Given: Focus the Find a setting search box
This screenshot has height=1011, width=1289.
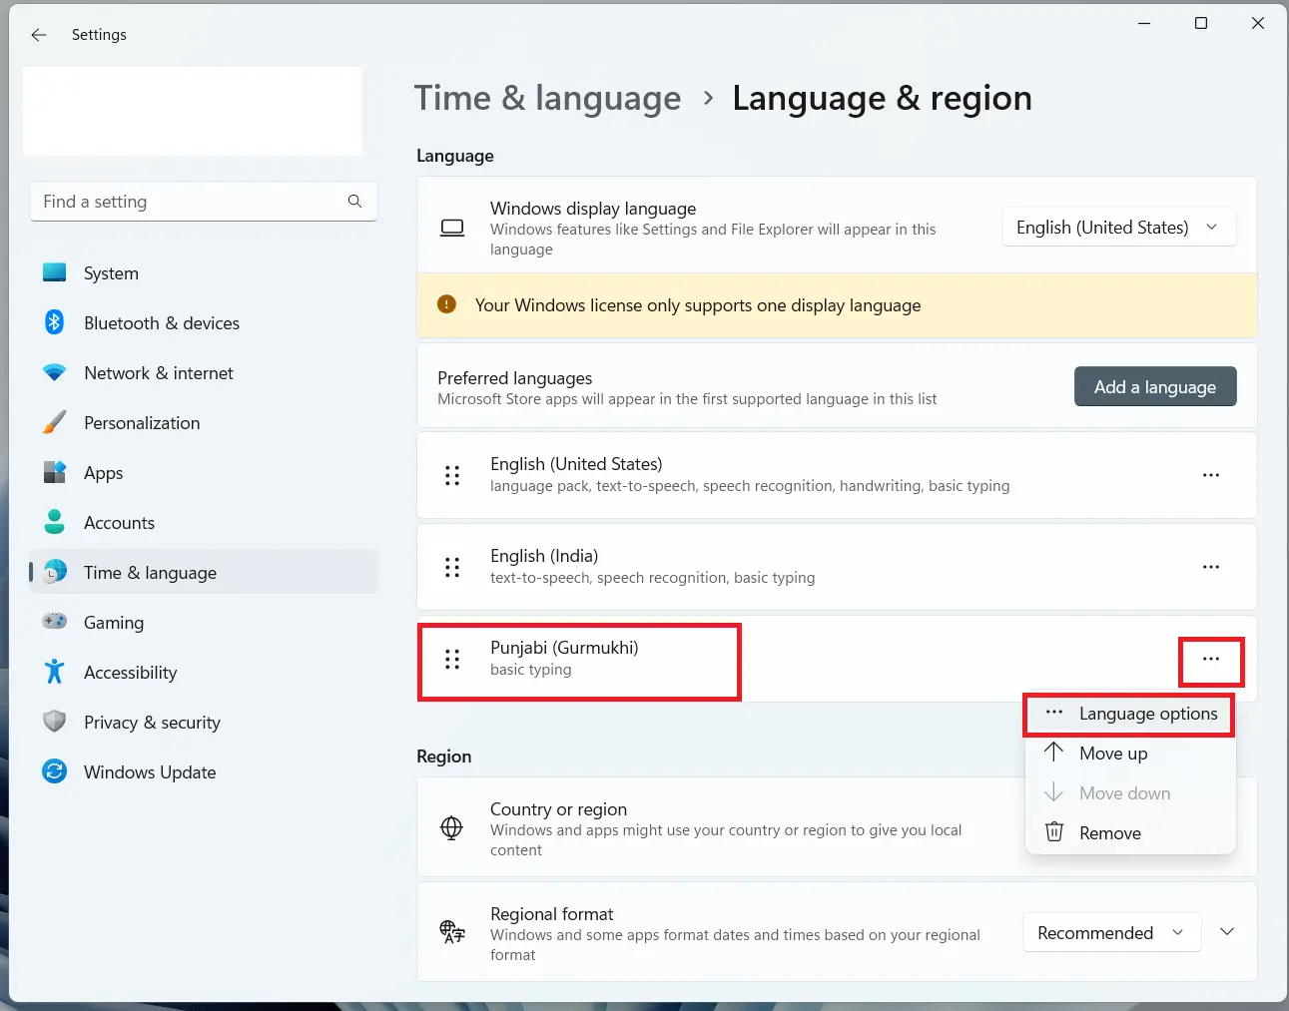Looking at the screenshot, I should [204, 202].
